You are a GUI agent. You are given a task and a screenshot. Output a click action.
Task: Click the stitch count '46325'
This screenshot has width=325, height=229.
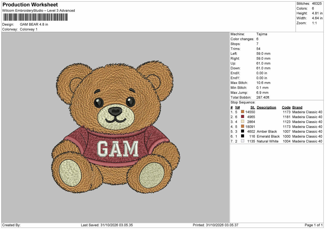coord(317,4)
